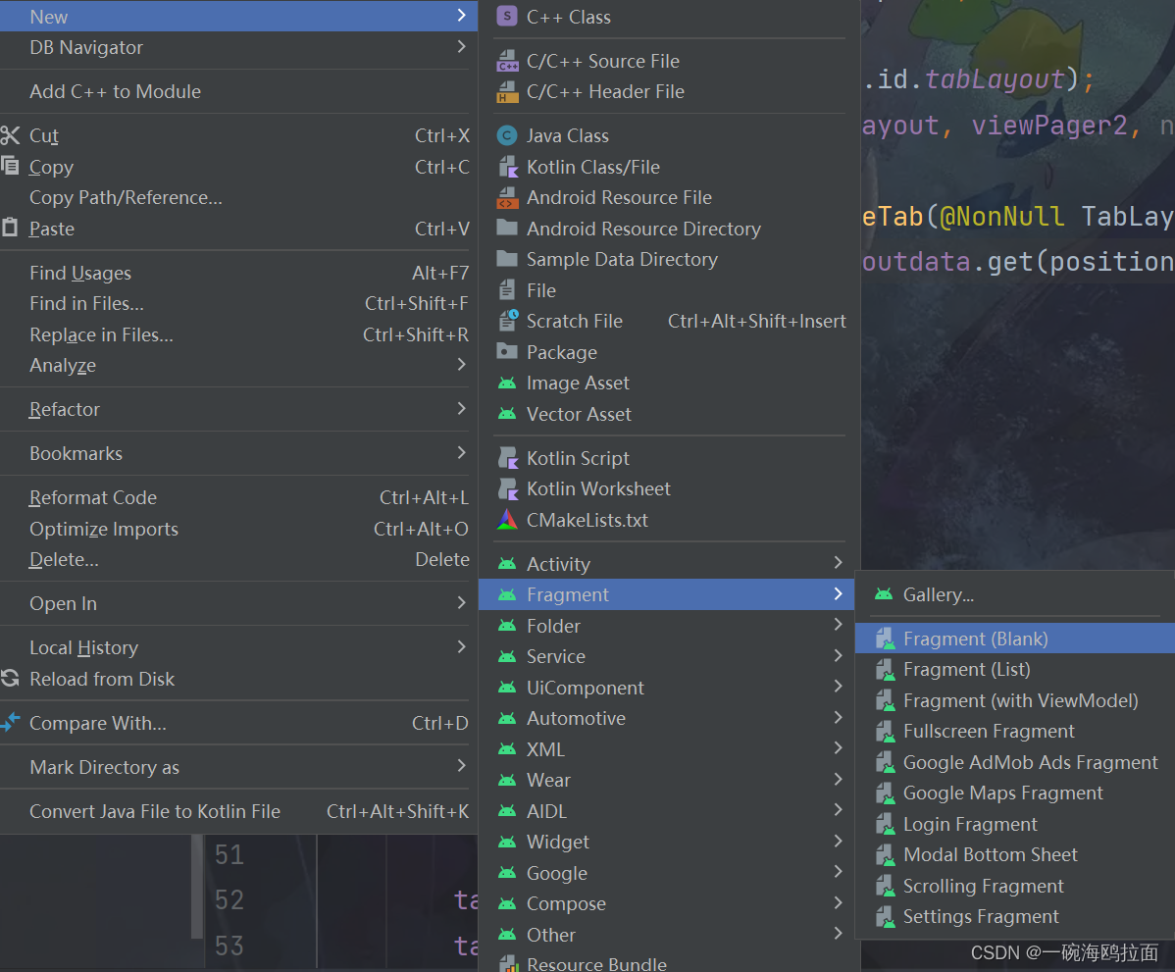Click the Cut scissors icon

tap(10, 135)
